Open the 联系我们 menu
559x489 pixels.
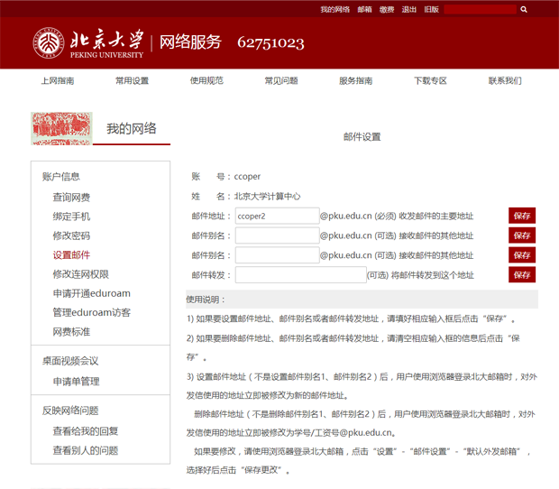(505, 80)
